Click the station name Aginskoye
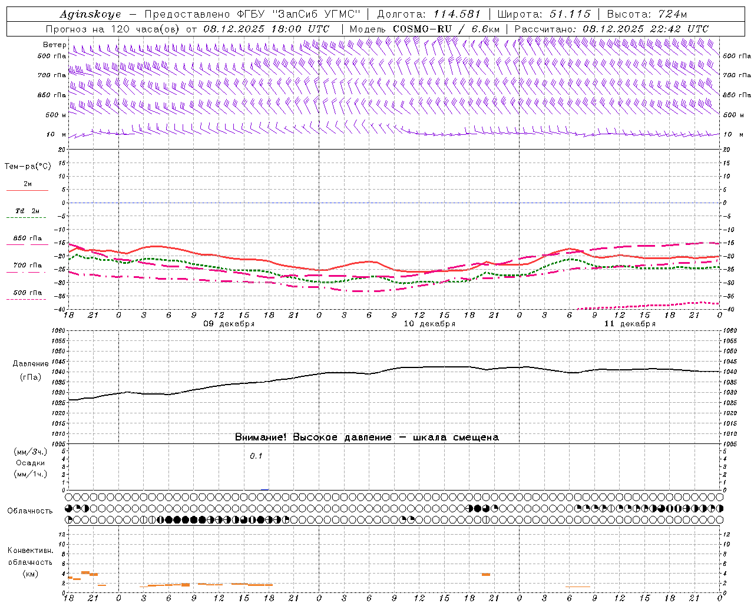Image resolution: width=754 pixels, height=603 pixels. coord(90,14)
